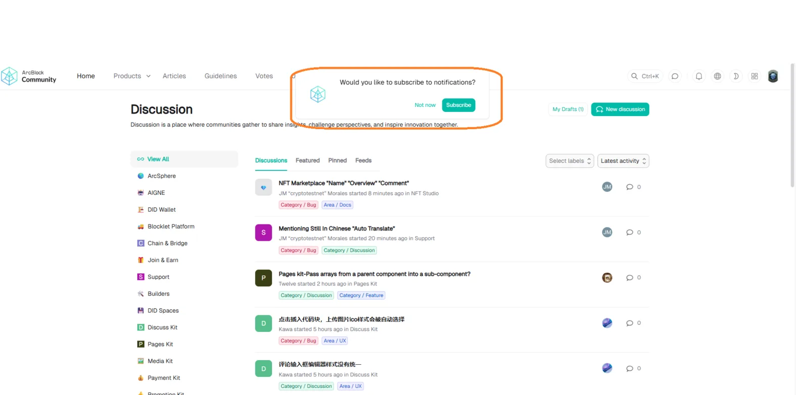
Task: Click Category / Feature label tag
Action: [361, 296]
